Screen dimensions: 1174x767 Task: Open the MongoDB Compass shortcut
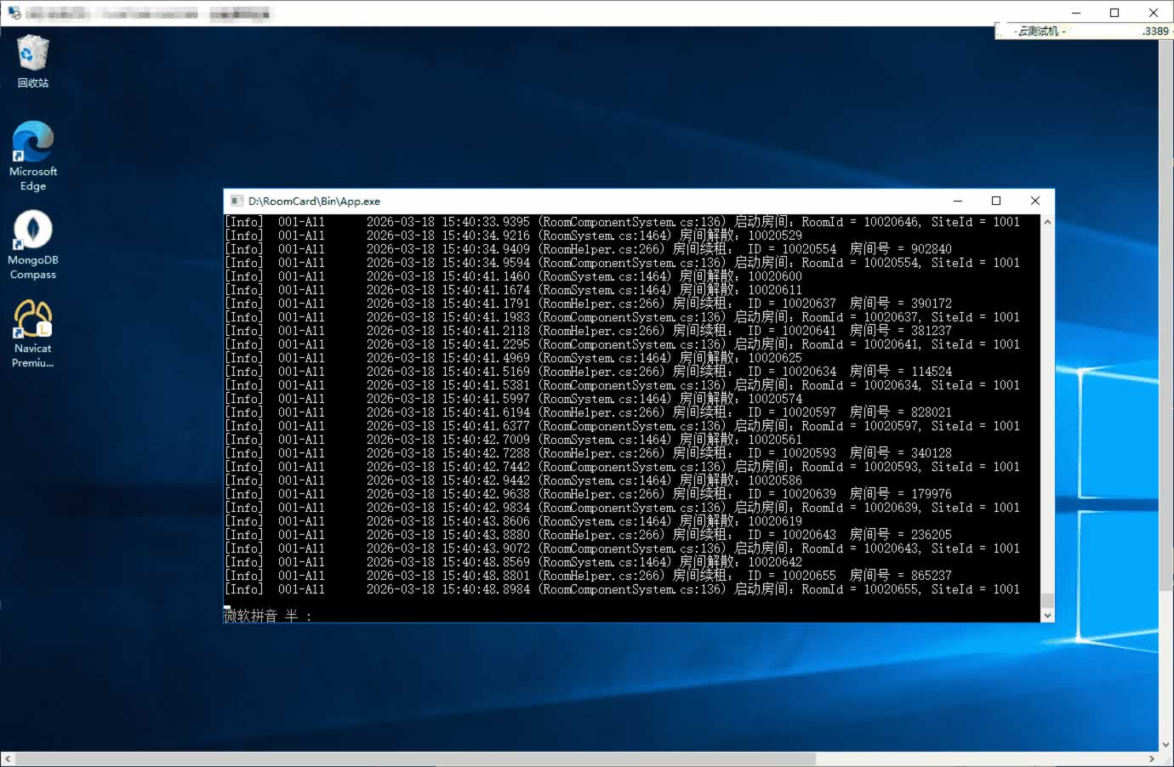tap(32, 243)
